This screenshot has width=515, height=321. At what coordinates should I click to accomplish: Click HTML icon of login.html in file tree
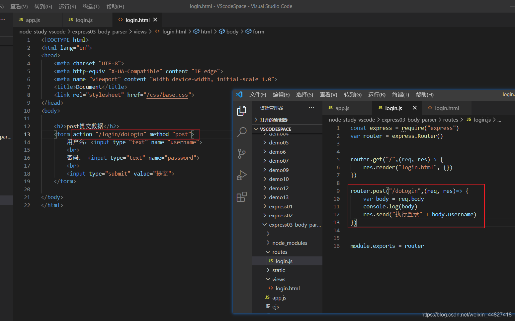271,288
